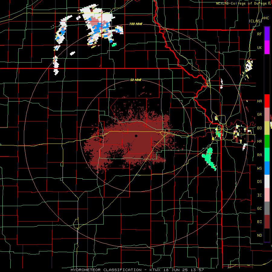Image resolution: width=272 pixels, height=272 pixels.
Task: Click the HR legend label
Action: (259, 141)
